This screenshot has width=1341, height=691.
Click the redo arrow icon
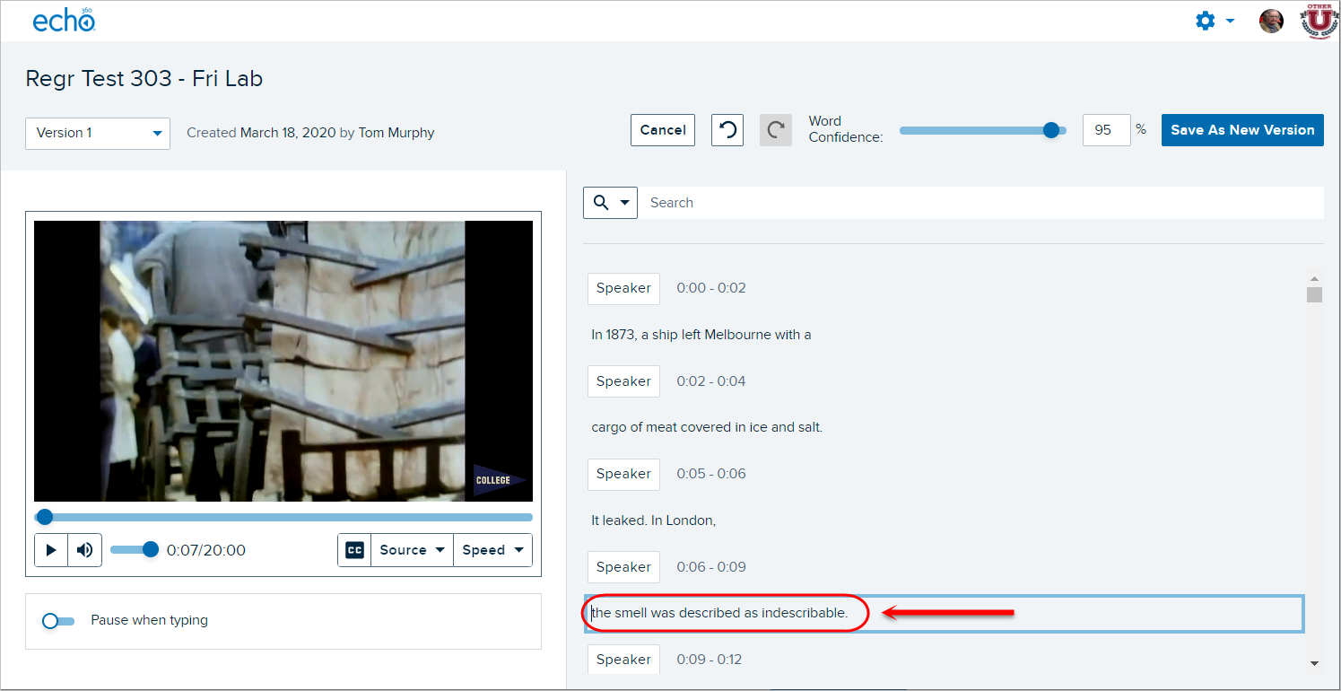point(776,130)
